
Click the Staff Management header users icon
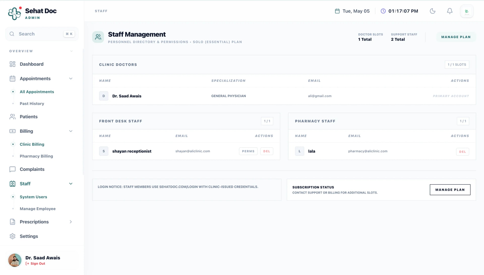coord(98,37)
